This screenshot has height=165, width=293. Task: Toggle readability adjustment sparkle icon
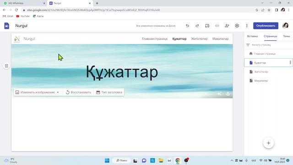coord(220,93)
